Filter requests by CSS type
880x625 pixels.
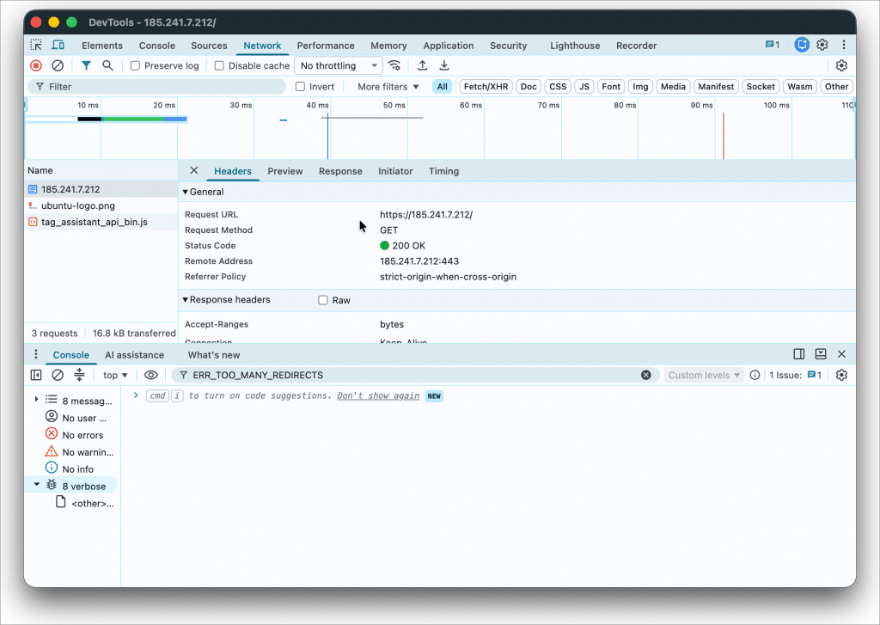point(558,87)
